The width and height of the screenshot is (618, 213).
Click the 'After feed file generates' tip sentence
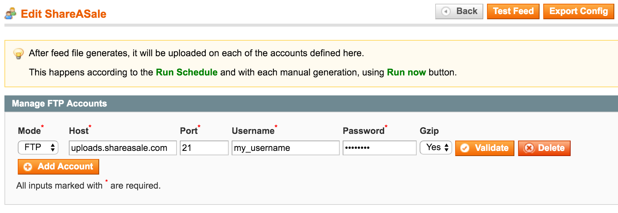point(197,53)
